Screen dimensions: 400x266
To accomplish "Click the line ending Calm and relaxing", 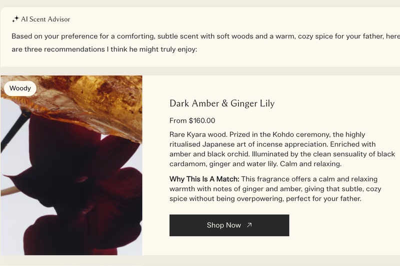I will 255,164.
